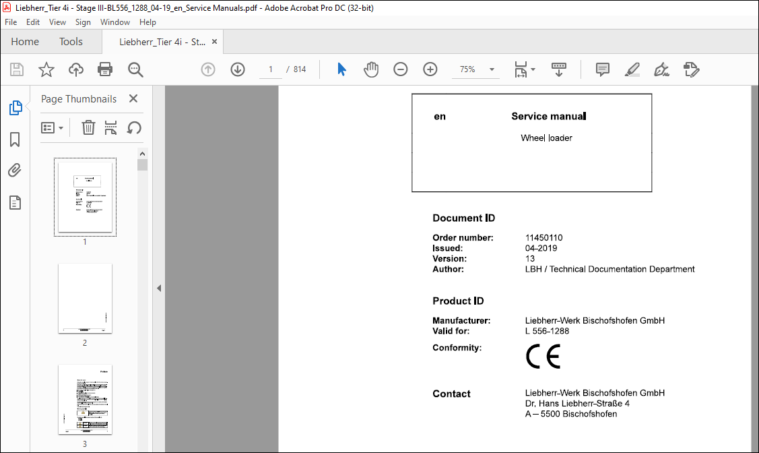Close the Page Thumbnails panel
This screenshot has width=759, height=453.
[x=133, y=99]
